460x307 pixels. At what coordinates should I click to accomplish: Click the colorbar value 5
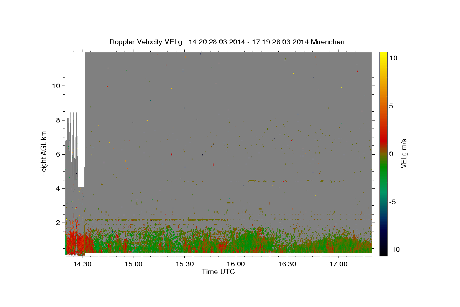click(391, 106)
